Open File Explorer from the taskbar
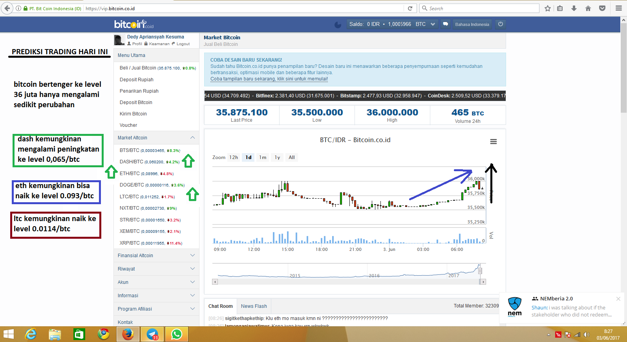The height and width of the screenshot is (342, 627). 55,334
